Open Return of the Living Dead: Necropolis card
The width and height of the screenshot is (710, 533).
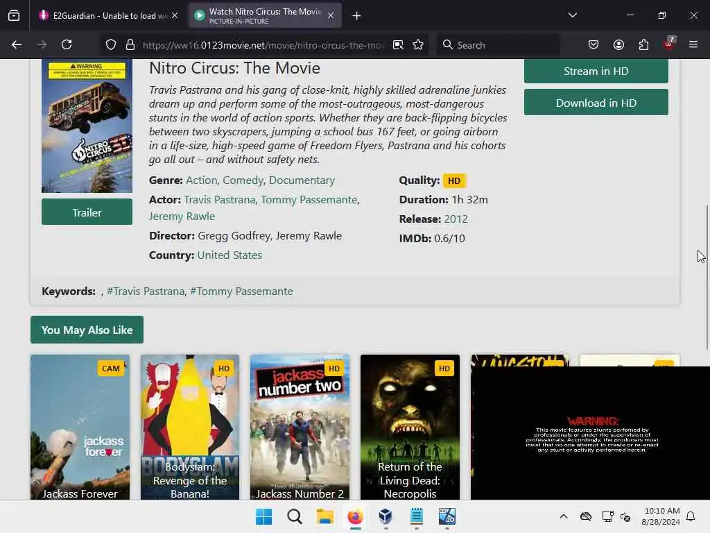coord(410,427)
